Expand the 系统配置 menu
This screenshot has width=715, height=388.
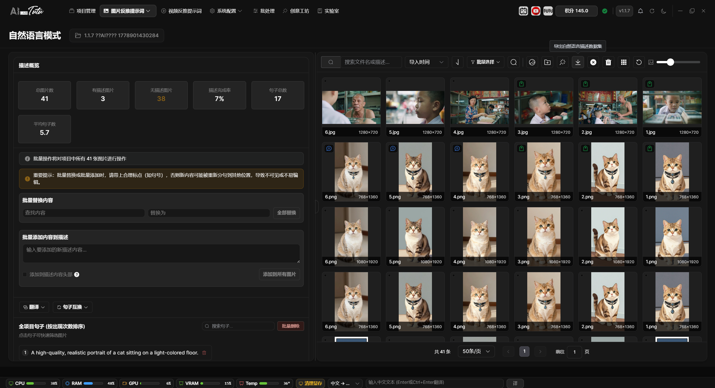pyautogui.click(x=226, y=11)
